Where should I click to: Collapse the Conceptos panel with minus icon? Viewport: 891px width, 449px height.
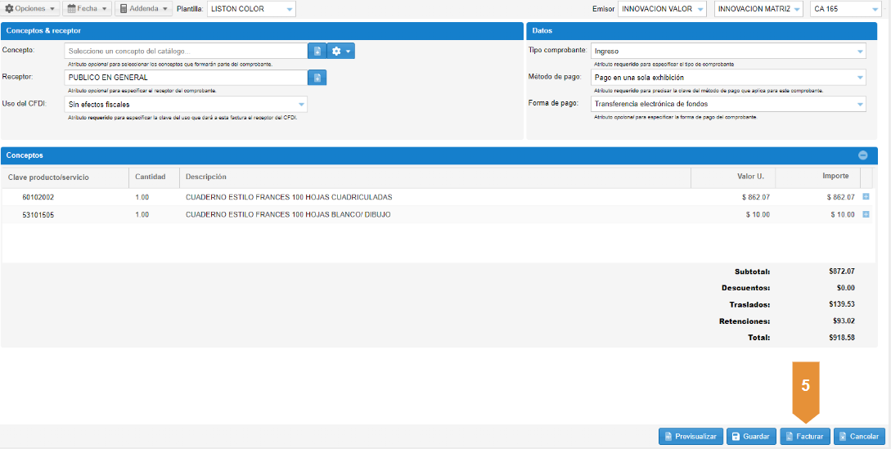pos(862,155)
